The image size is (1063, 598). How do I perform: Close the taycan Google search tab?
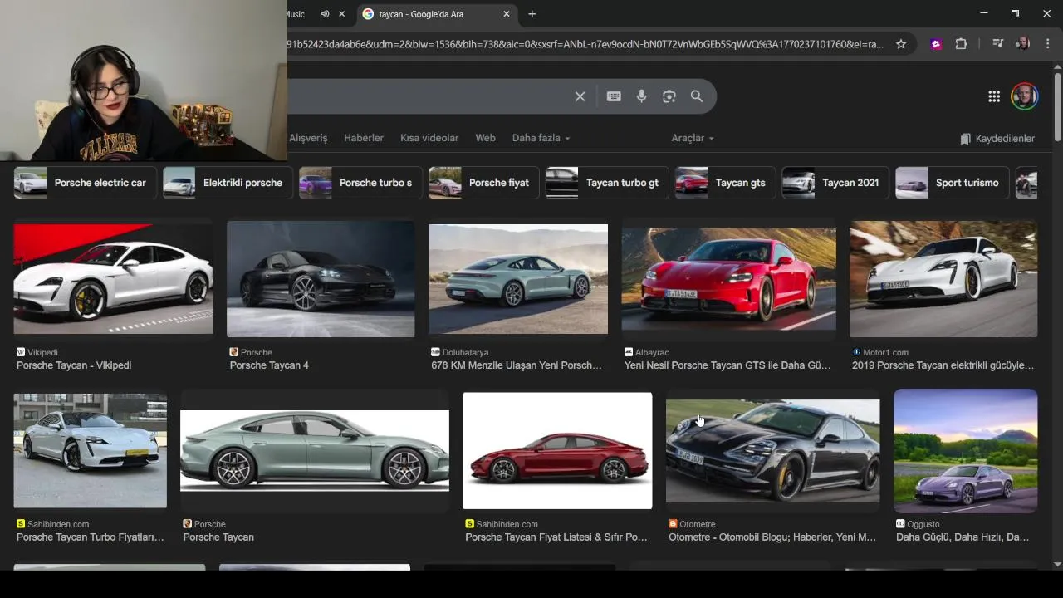click(x=507, y=14)
